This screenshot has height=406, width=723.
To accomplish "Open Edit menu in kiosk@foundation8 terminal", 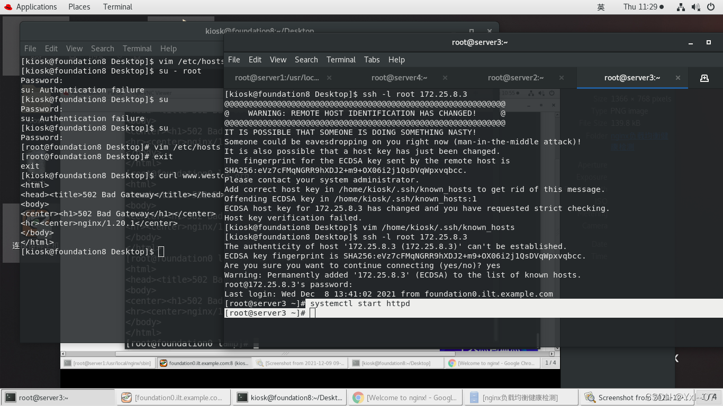I will [51, 48].
